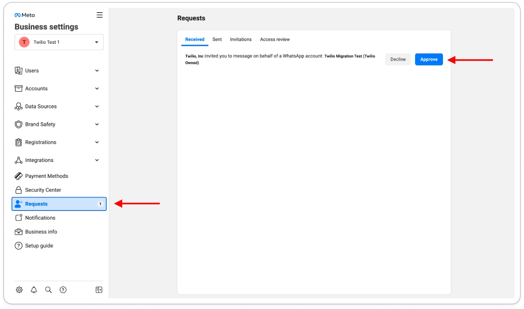Open Security Center page
Screen dimensions: 524x309
point(43,190)
